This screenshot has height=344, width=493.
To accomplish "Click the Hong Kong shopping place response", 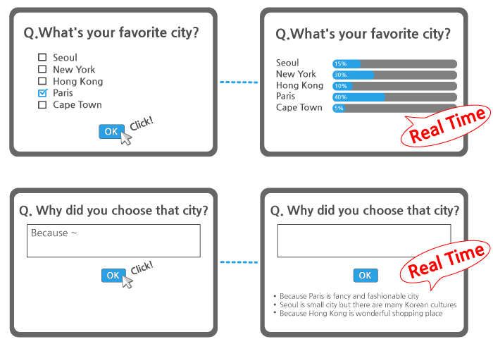I will [x=361, y=313].
